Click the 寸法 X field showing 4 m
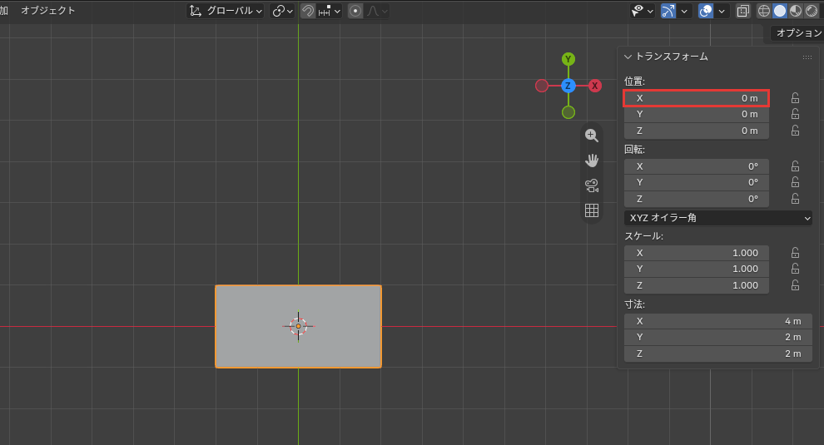 tap(717, 322)
